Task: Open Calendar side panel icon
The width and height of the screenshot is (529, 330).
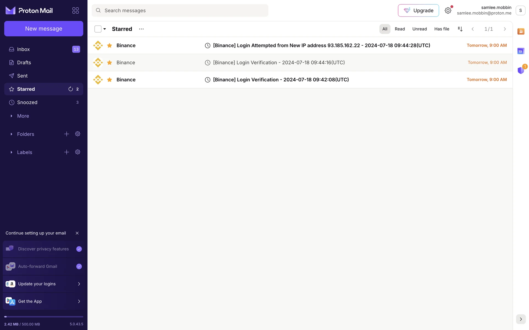Action: 521,51
